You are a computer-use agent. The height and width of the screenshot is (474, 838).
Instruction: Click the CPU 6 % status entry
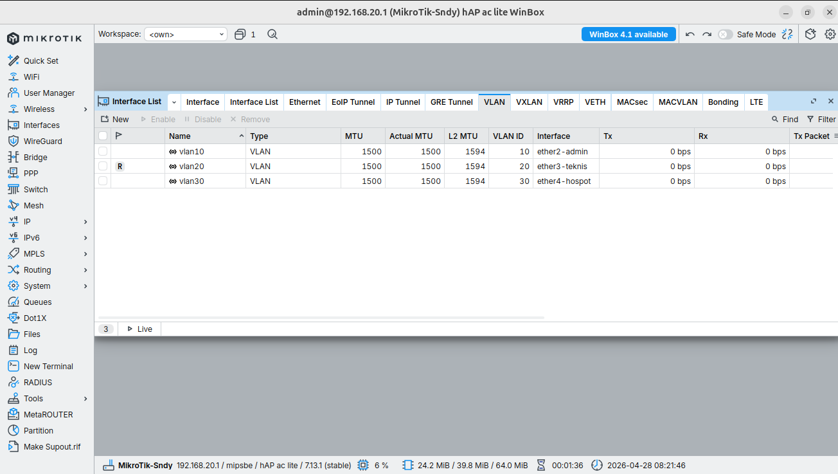point(373,465)
